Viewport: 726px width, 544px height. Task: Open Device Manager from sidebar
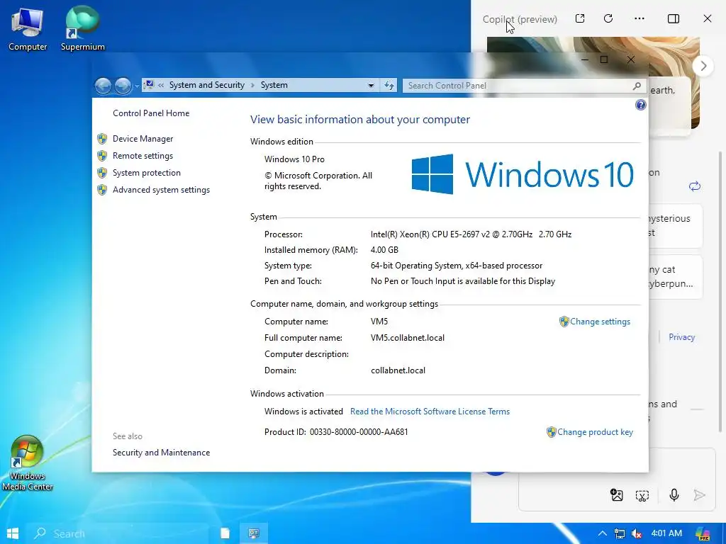(143, 139)
